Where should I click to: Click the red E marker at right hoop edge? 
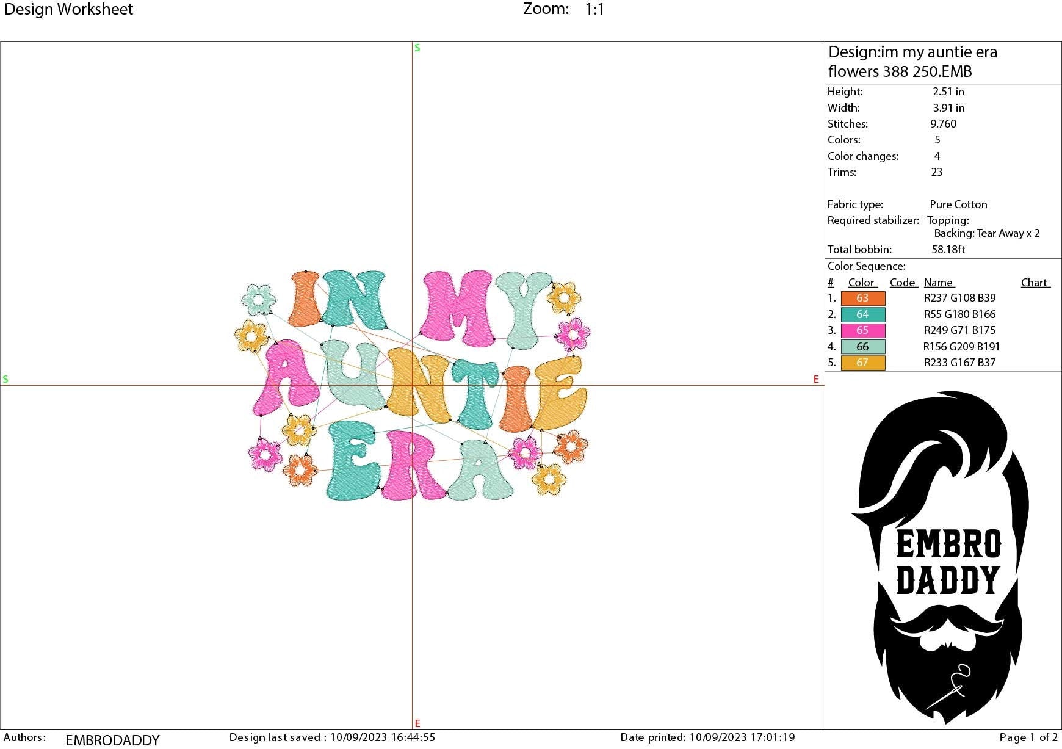pyautogui.click(x=815, y=380)
